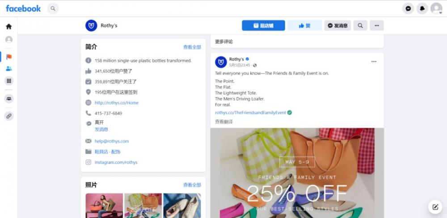The width and height of the screenshot is (447, 218).
Task: Open the page more options menu
Action: (377, 25)
